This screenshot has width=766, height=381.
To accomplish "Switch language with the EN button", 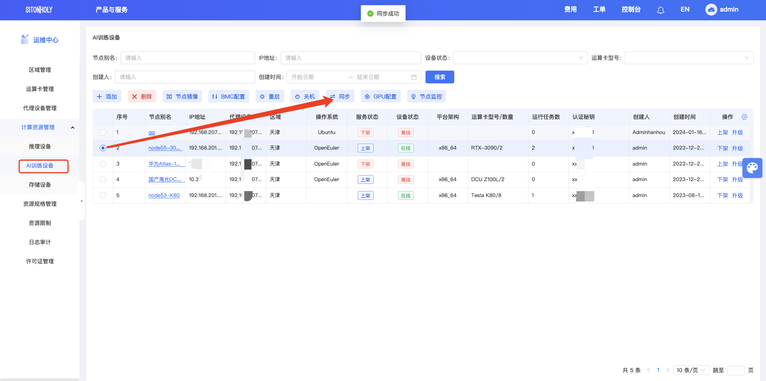I will click(685, 10).
